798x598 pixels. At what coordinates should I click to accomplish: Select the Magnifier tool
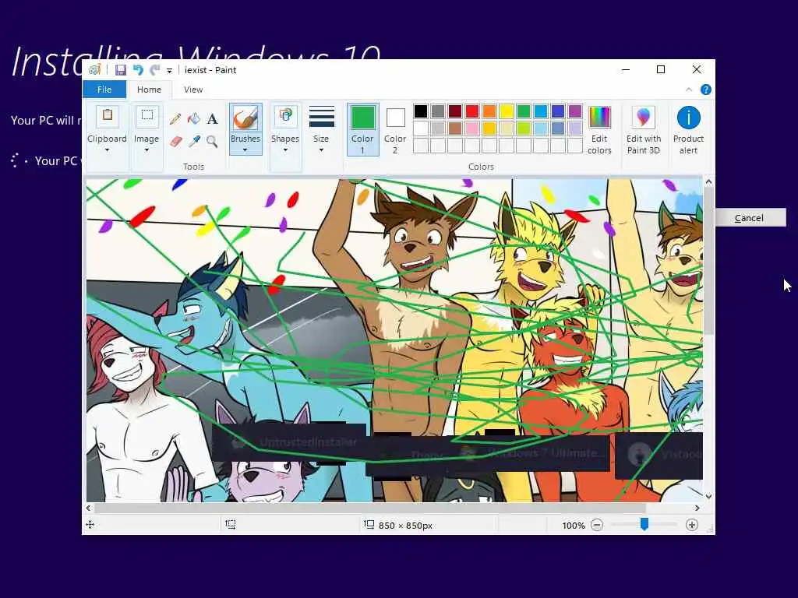click(x=212, y=142)
